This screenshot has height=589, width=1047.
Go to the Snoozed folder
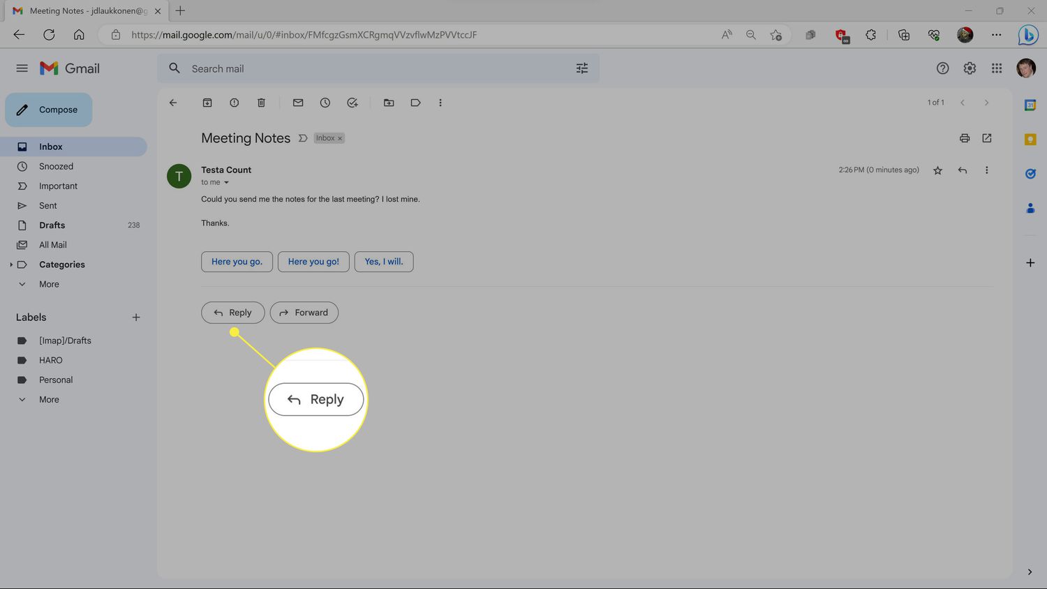(x=56, y=167)
